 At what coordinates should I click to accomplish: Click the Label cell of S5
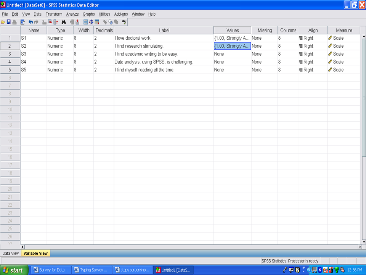[164, 70]
